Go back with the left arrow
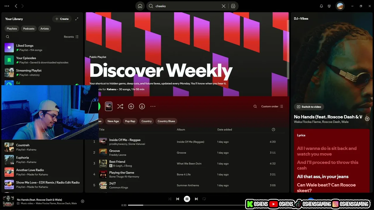This screenshot has height=210, width=374. pyautogui.click(x=16, y=6)
